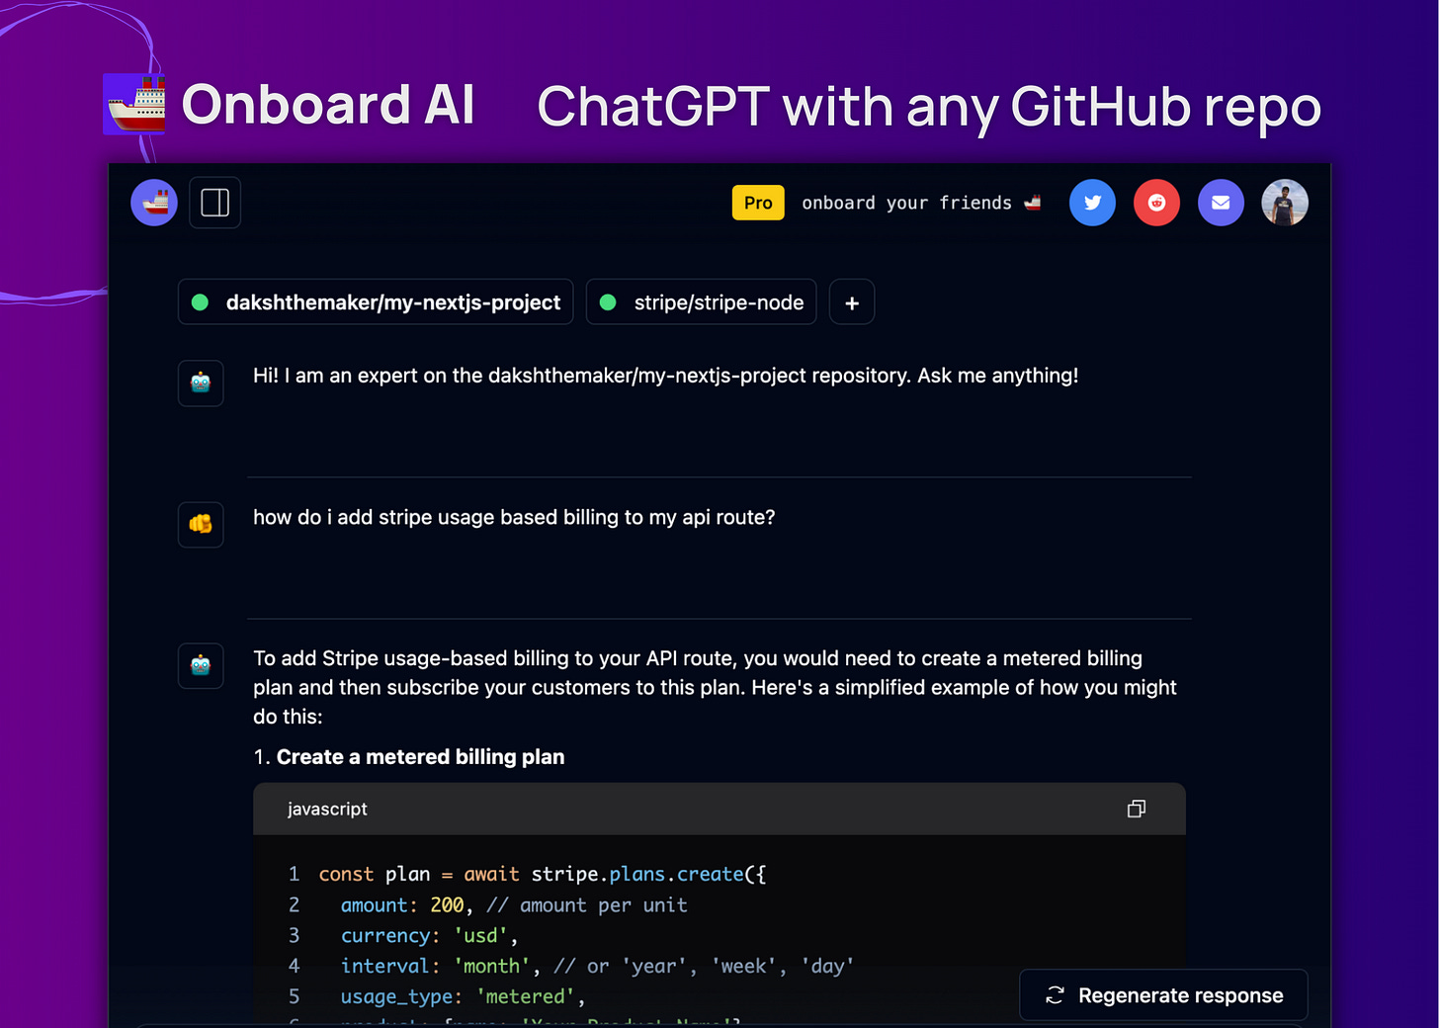This screenshot has height=1028, width=1439.
Task: Click code line "currency: 'usd'"
Action: click(x=429, y=935)
